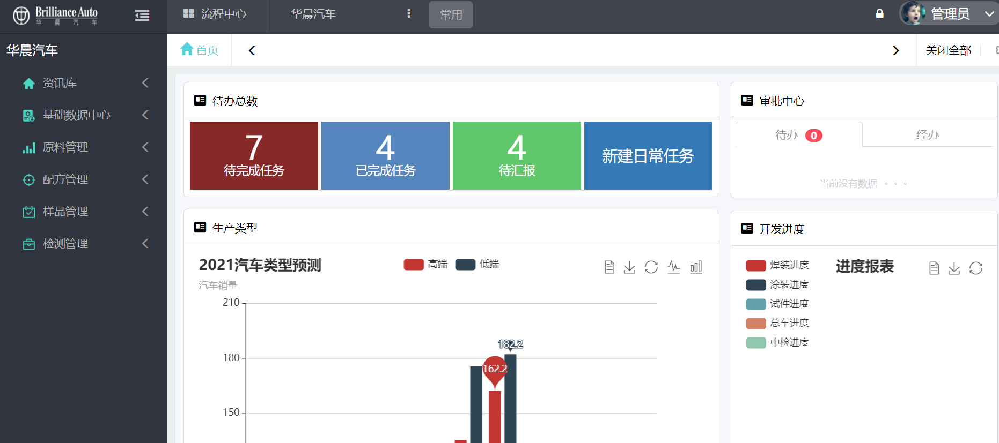The image size is (999, 443).
Task: Click the lock screen icon
Action: pos(879,14)
